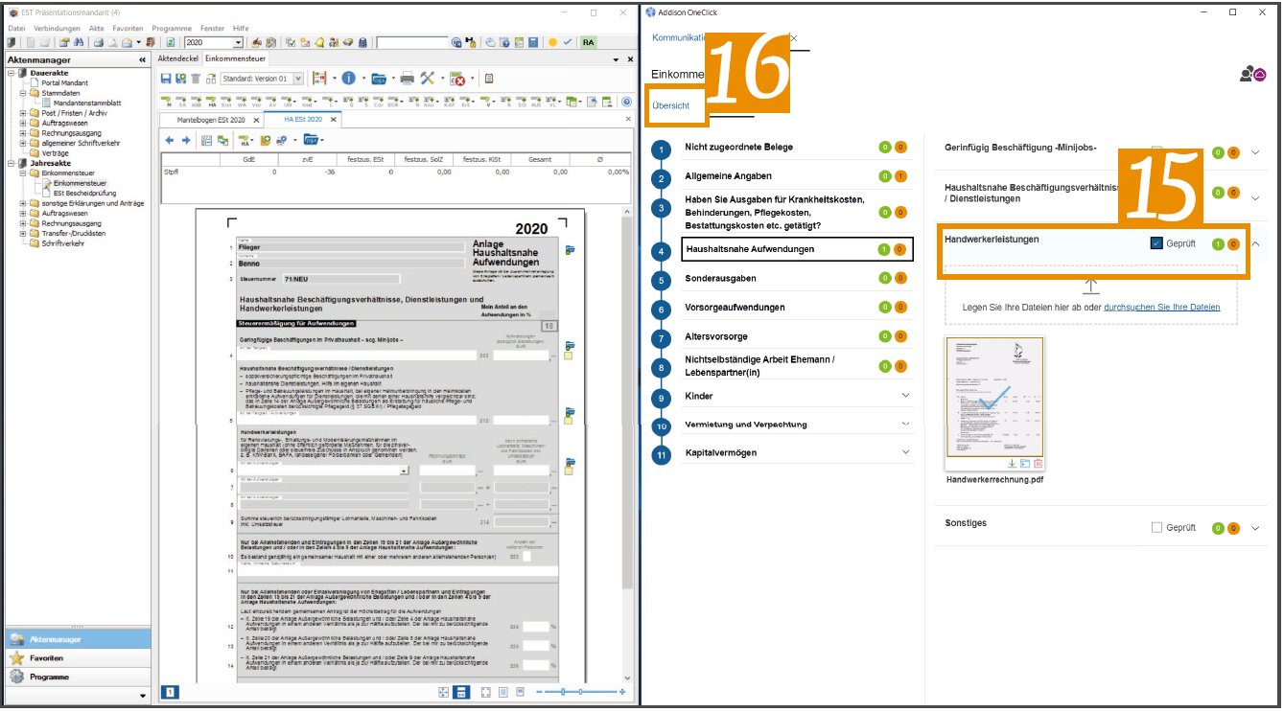Expand the Kapitalvermögen step chevron
This screenshot has height=712, width=1284.
pos(905,452)
